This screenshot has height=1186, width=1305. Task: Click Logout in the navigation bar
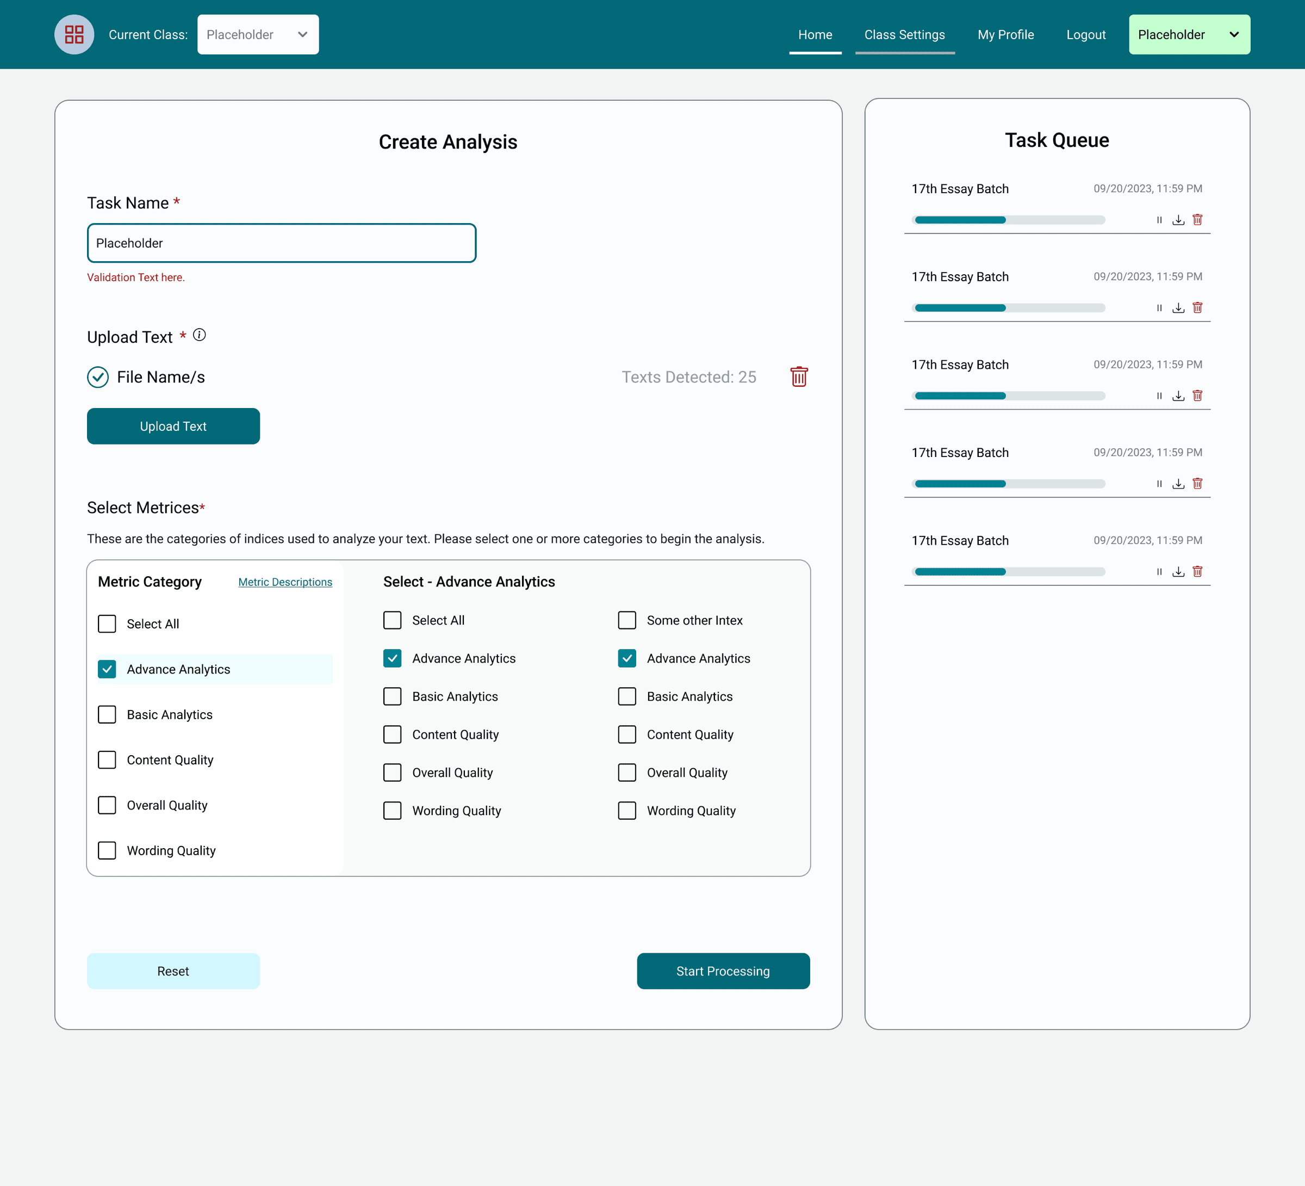pyautogui.click(x=1085, y=34)
